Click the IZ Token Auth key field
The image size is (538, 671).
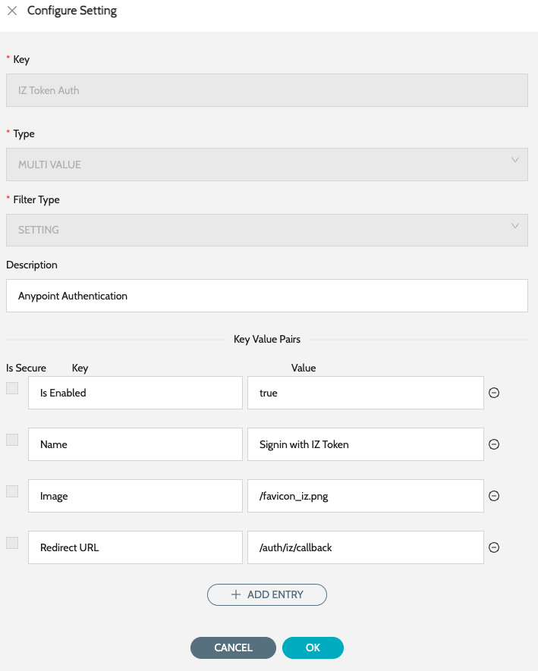pyautogui.click(x=267, y=90)
